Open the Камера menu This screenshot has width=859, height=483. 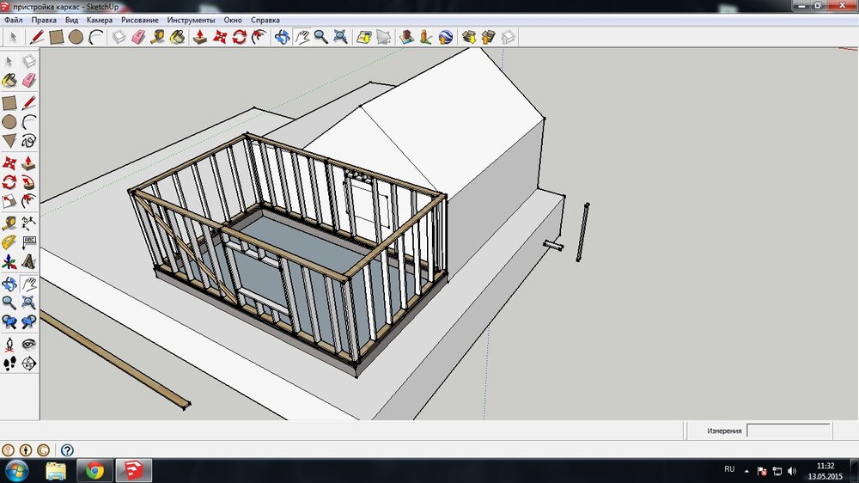pos(99,19)
